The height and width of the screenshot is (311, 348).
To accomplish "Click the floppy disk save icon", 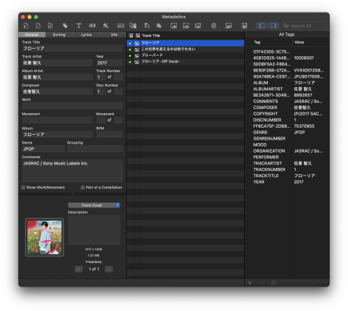I will point(244,26).
